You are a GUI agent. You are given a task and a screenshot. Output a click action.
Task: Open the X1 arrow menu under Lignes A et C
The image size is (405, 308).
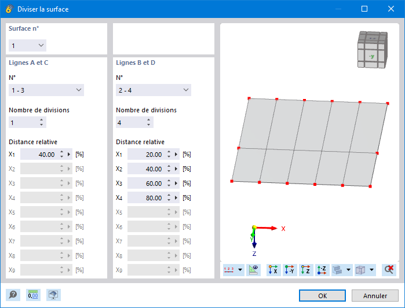(69, 155)
